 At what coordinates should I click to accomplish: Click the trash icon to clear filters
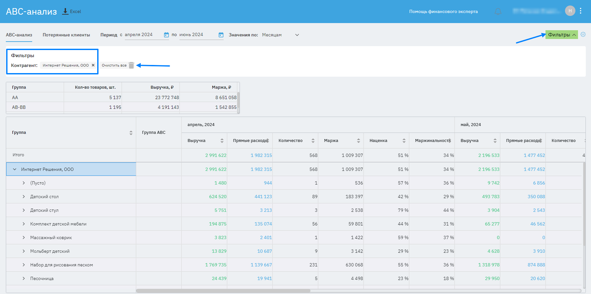pos(131,65)
